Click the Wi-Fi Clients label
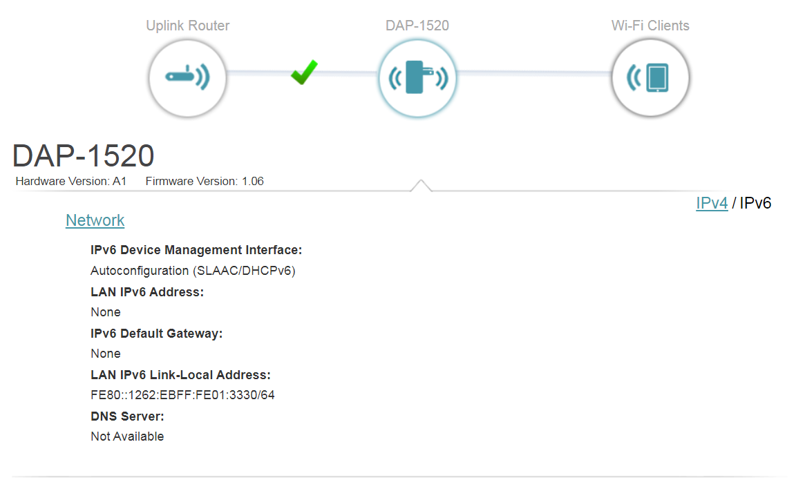Image resolution: width=805 pixels, height=480 pixels. point(650,26)
